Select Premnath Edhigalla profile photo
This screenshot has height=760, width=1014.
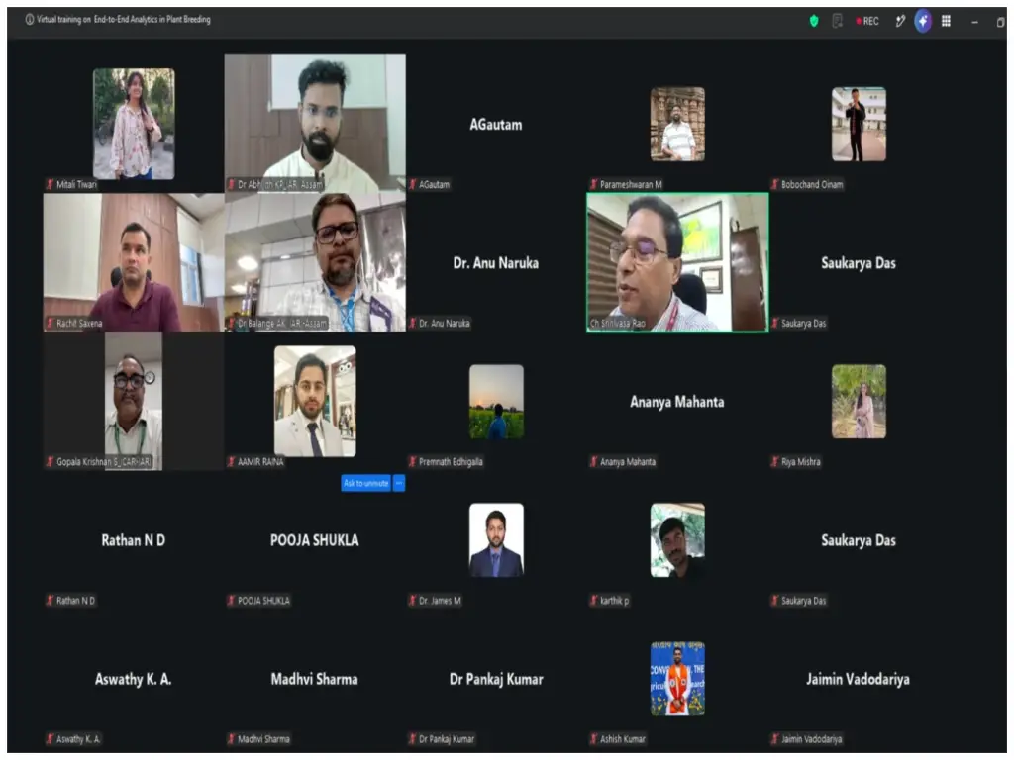[497, 402]
